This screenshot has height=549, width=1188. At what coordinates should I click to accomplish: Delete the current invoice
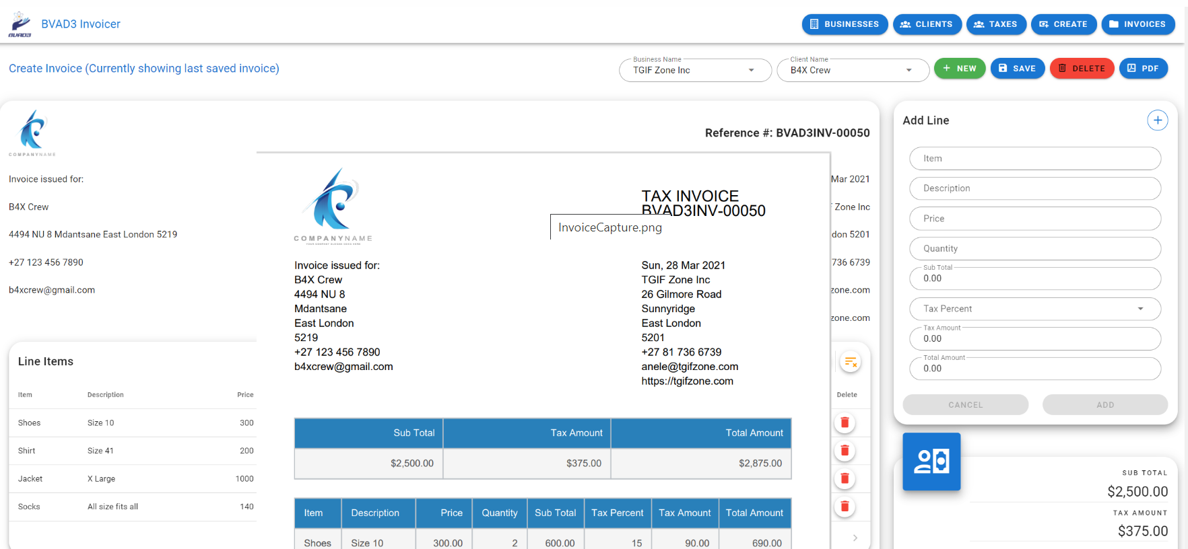(1082, 69)
